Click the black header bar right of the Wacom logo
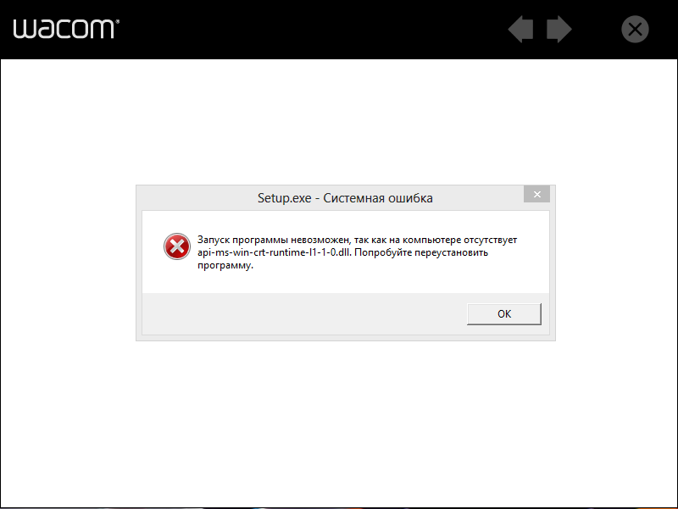This screenshot has height=509, width=678. (x=311, y=30)
